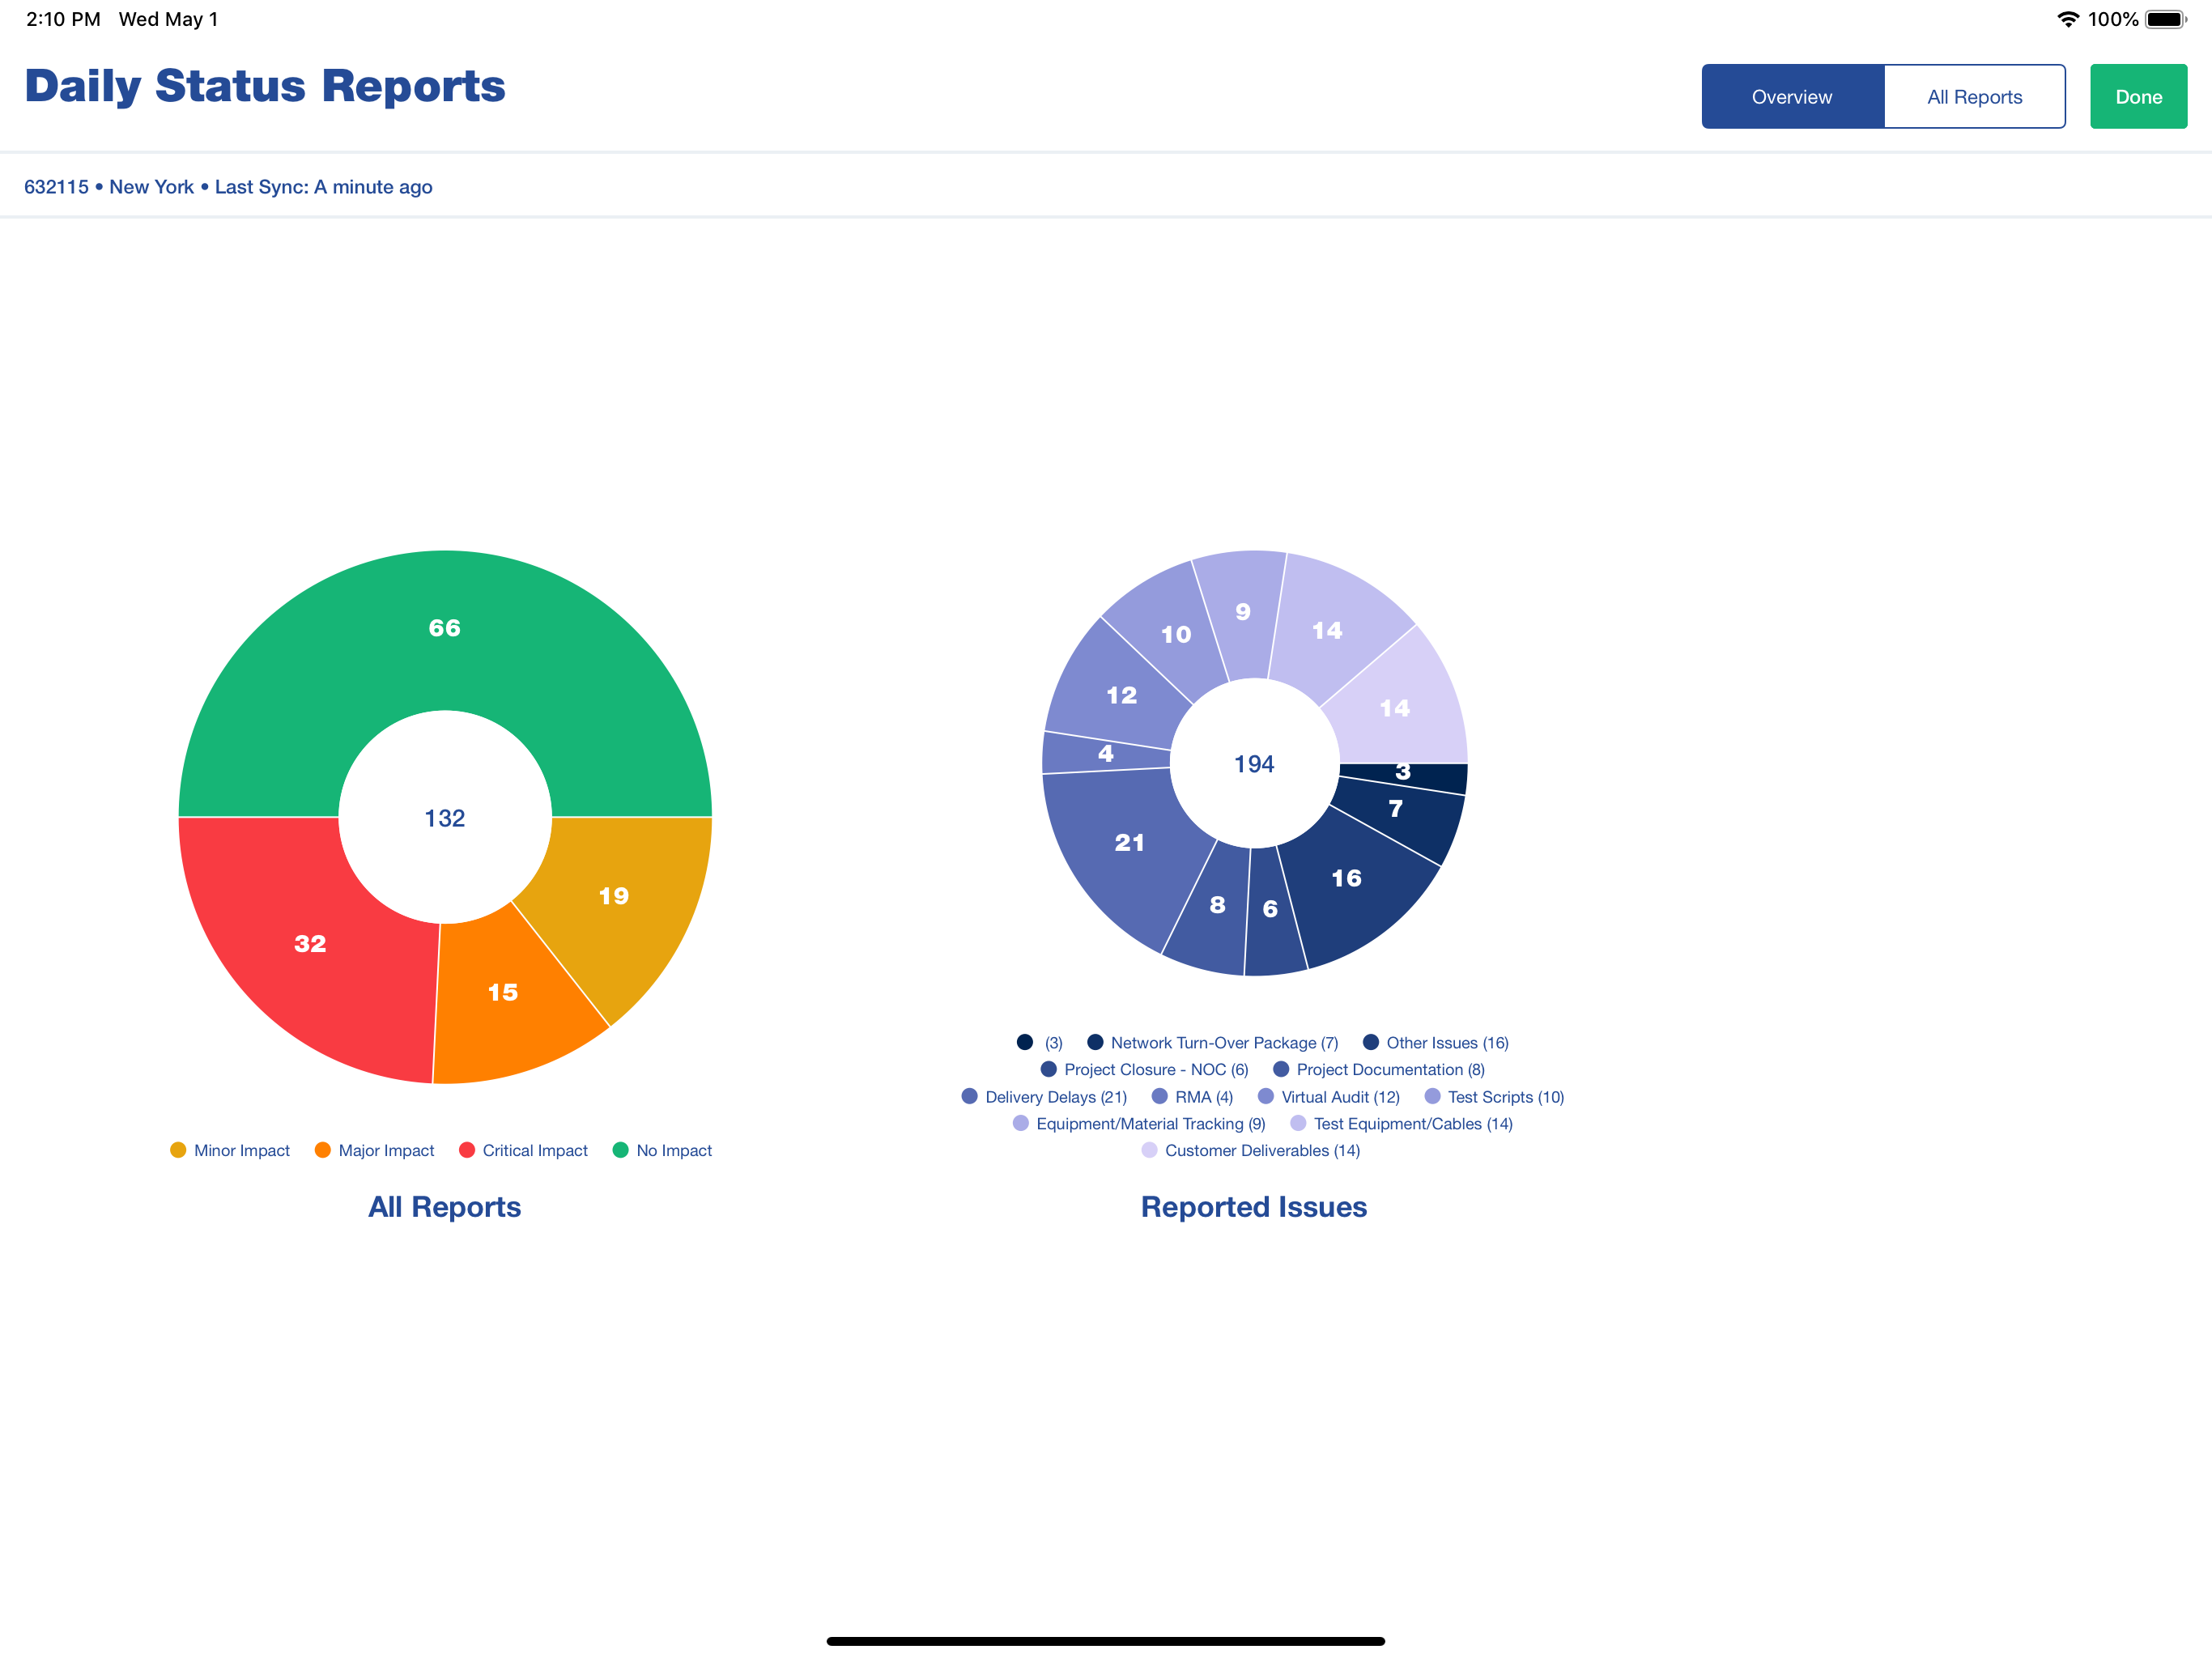Toggle the Minor Impact legend dot

point(178,1150)
